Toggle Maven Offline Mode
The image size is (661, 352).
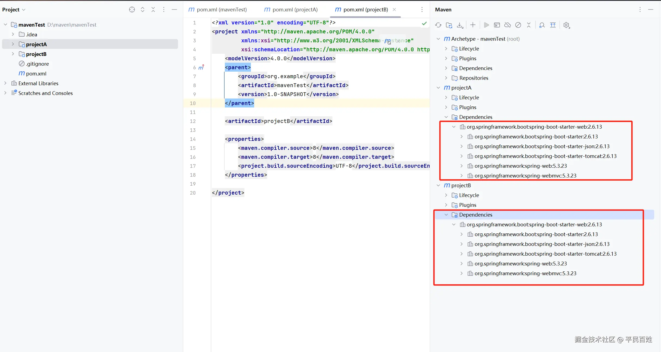[507, 25]
